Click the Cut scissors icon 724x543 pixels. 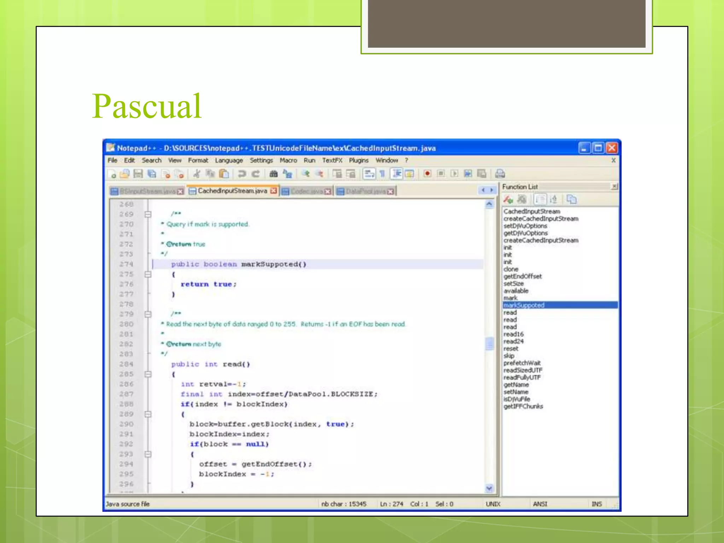(197, 174)
